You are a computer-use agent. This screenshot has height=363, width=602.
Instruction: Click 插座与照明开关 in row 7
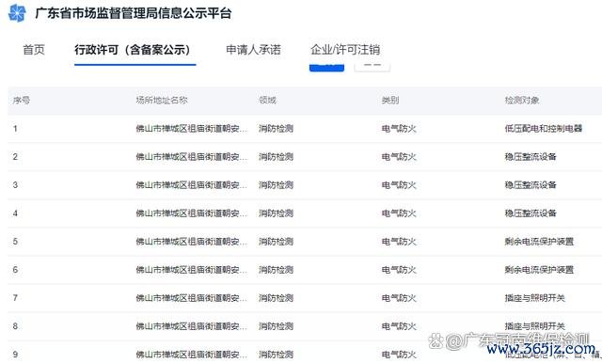point(535,298)
